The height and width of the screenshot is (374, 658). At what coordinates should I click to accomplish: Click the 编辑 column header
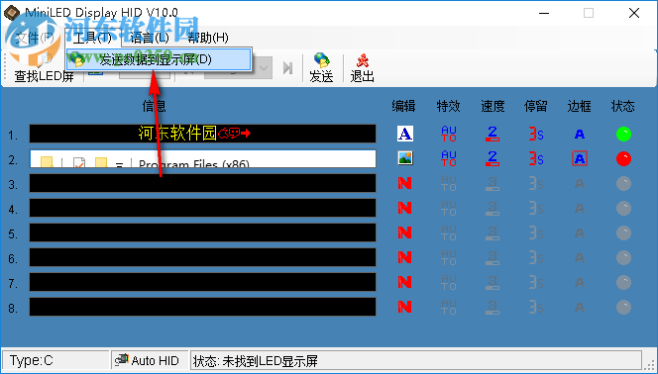click(403, 106)
